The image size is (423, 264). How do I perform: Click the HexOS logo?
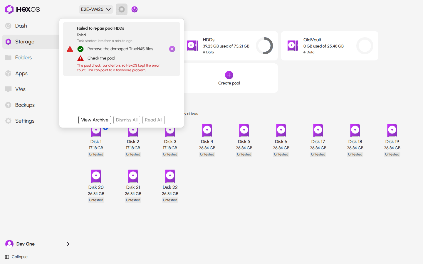[x=22, y=9]
